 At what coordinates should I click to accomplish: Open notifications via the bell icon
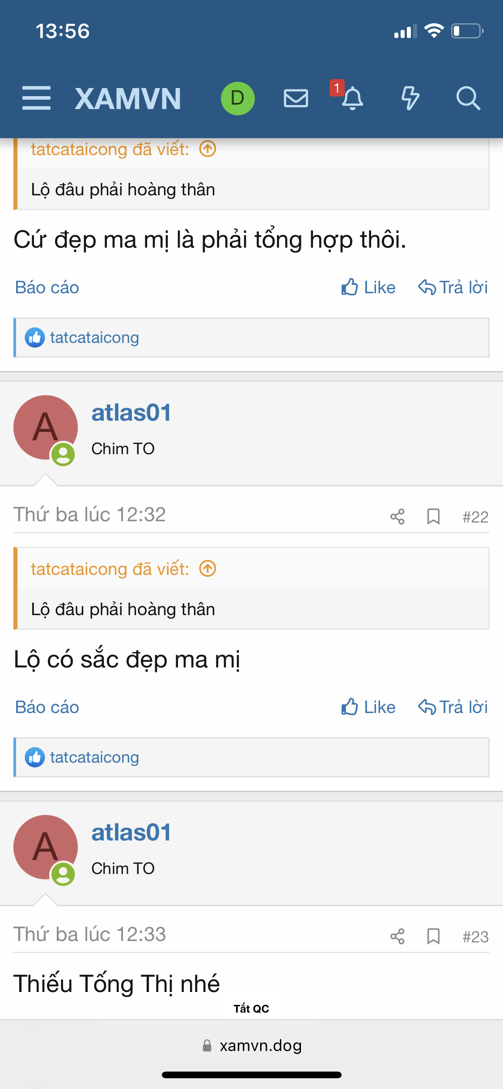point(353,100)
